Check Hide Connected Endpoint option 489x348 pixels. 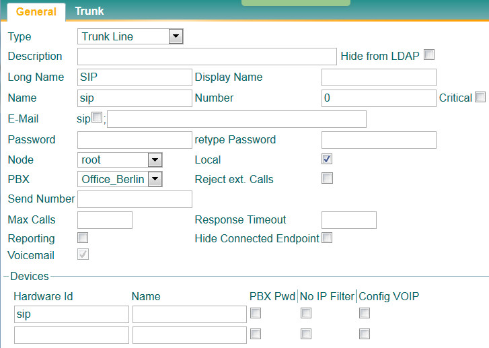click(327, 238)
